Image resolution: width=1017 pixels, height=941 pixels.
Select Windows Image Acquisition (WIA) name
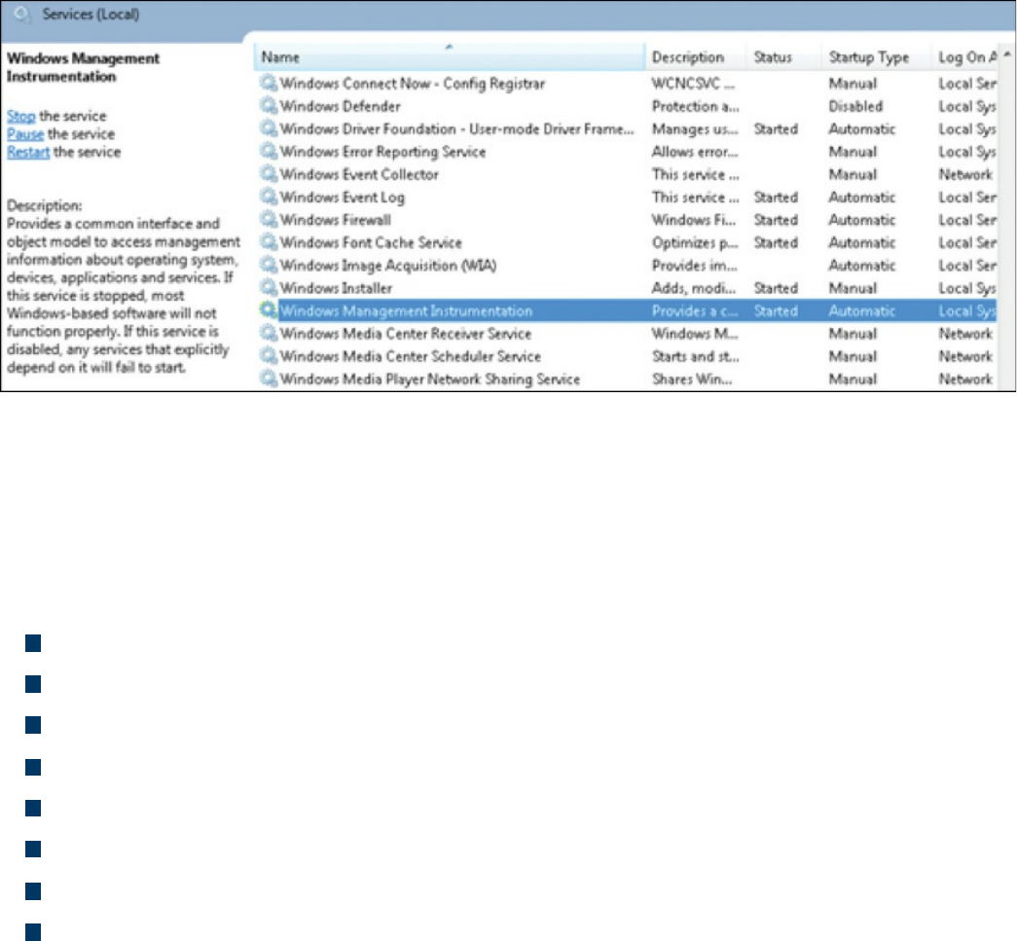tap(388, 266)
